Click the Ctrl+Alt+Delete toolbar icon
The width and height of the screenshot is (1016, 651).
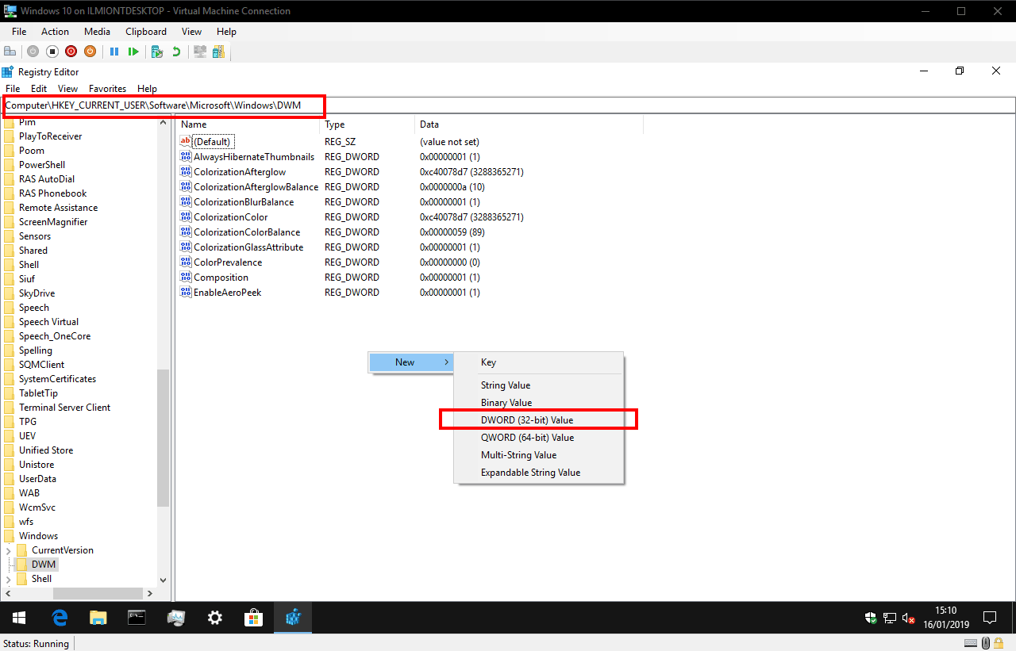pyautogui.click(x=10, y=52)
